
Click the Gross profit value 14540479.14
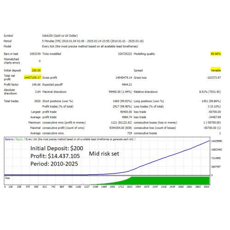click(124, 78)
